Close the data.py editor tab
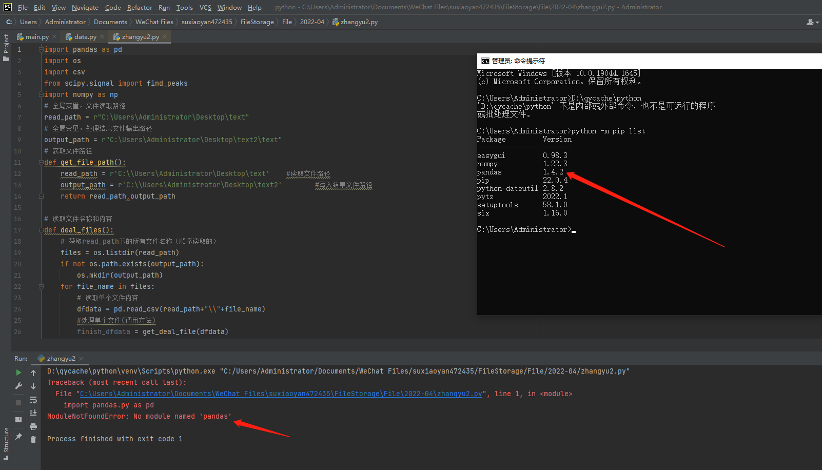 click(x=102, y=36)
